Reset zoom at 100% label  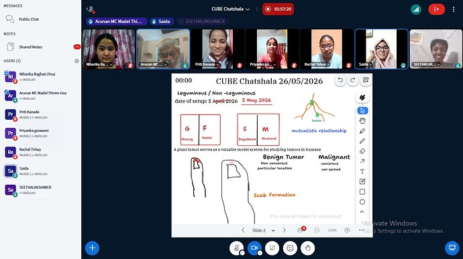[332, 230]
